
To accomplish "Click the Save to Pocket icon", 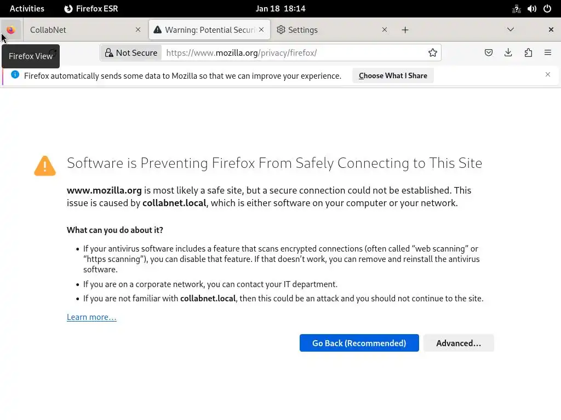I will click(x=489, y=52).
